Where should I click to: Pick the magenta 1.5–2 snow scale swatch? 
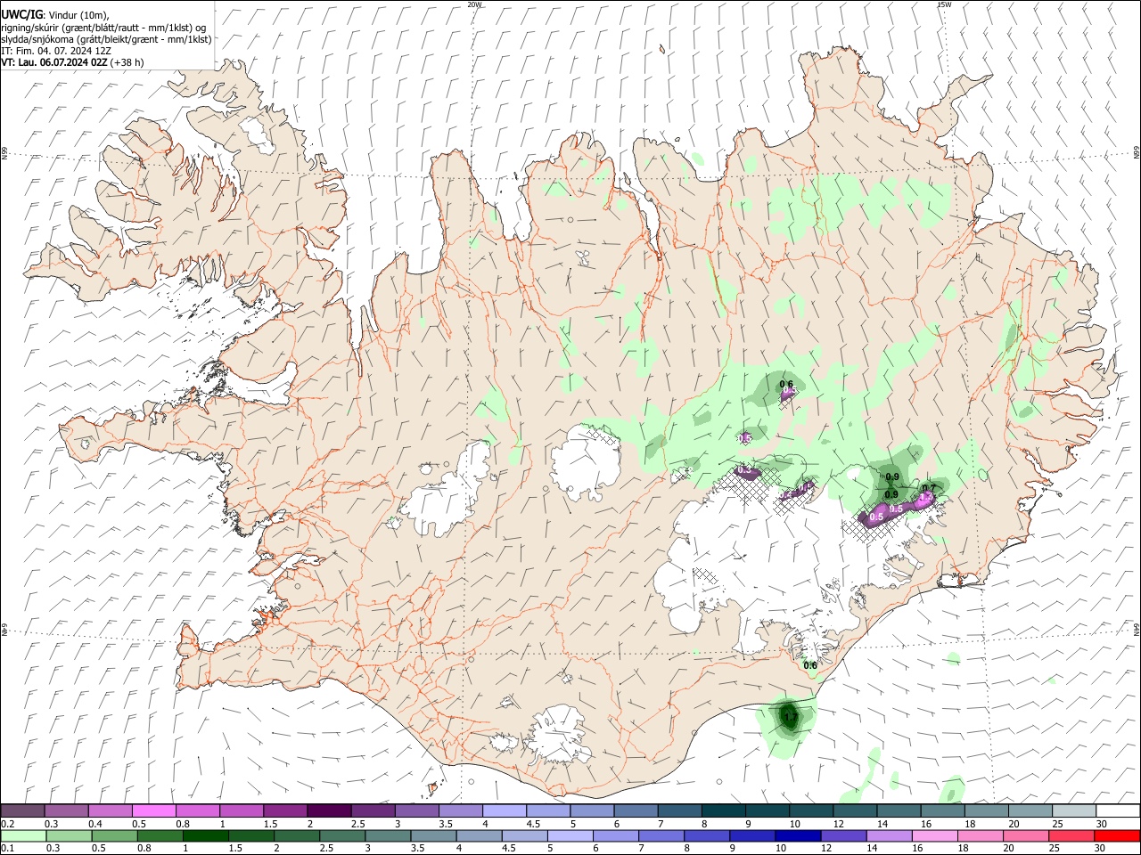(284, 810)
